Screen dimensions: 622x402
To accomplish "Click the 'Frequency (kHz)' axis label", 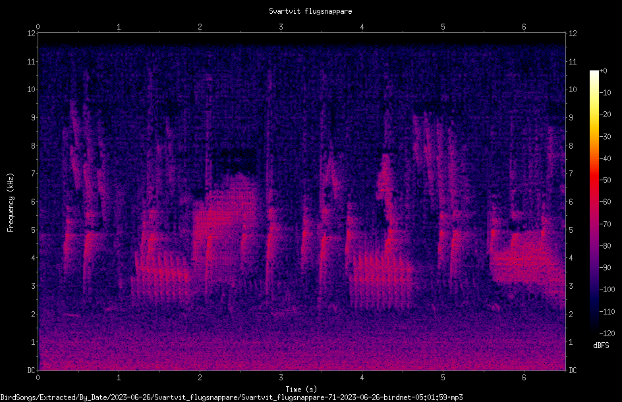I will pos(11,203).
